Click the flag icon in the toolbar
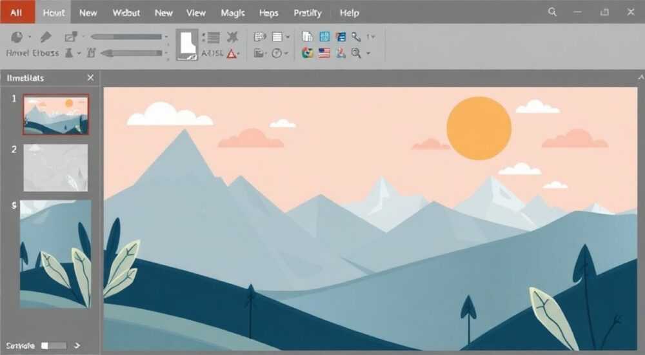Screen dimensions: 645x355 (x=324, y=53)
